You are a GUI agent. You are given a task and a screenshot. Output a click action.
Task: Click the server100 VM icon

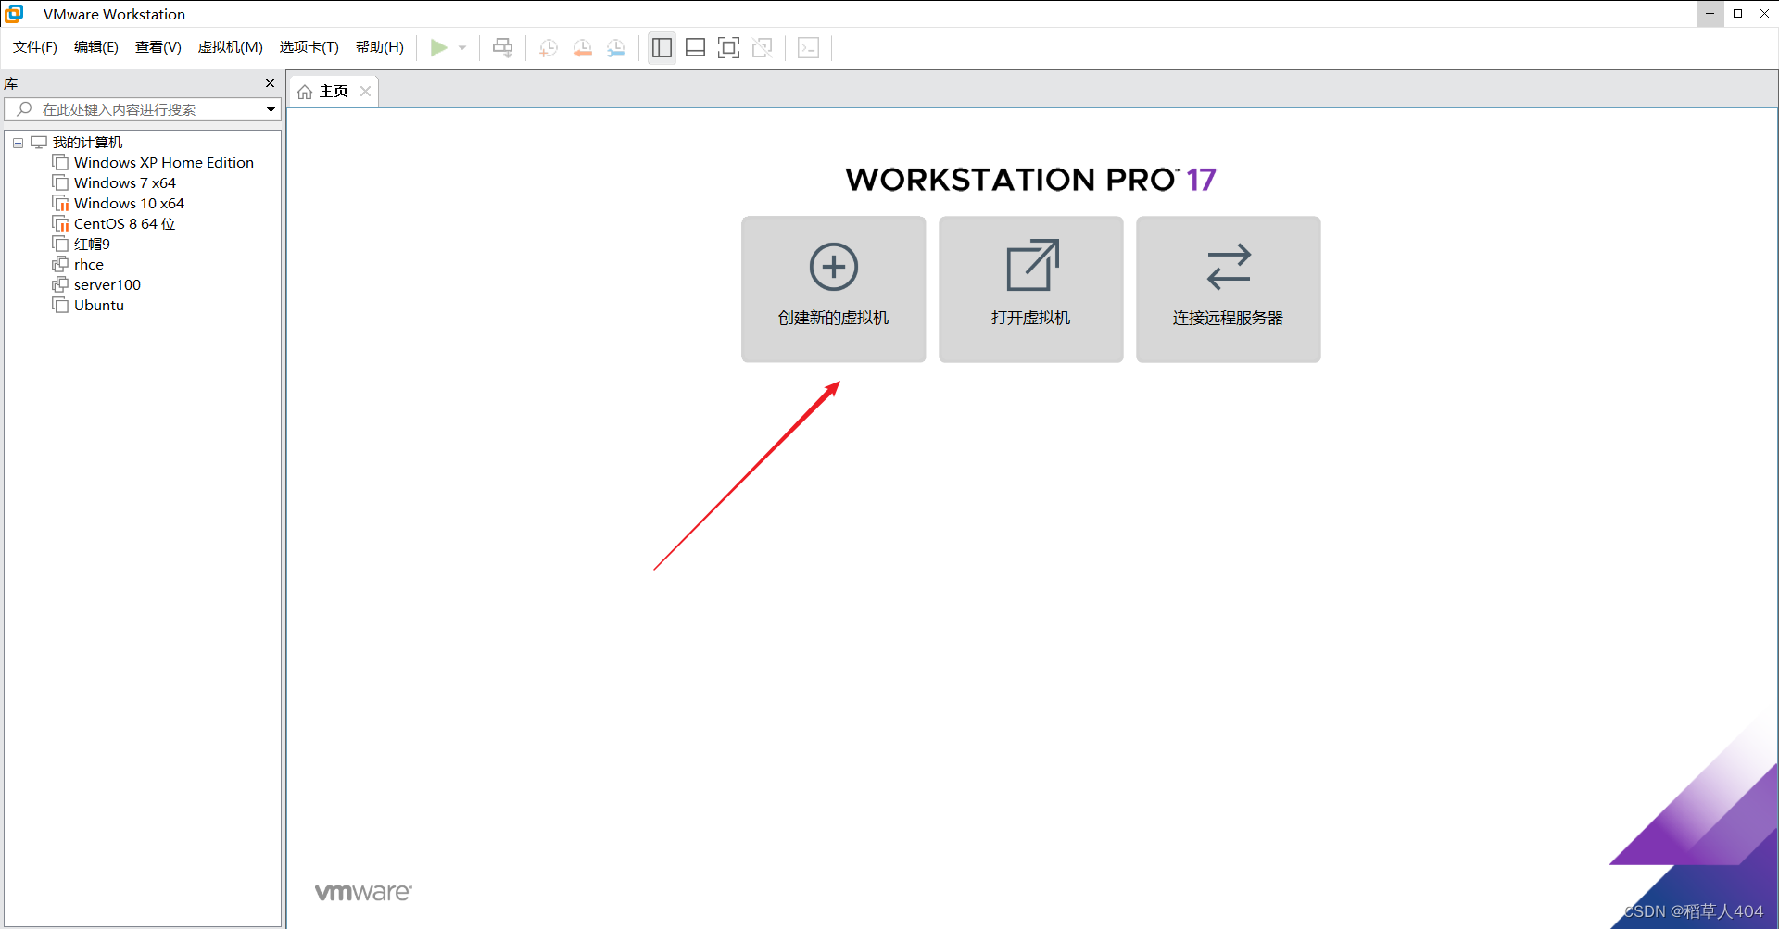pyautogui.click(x=60, y=285)
